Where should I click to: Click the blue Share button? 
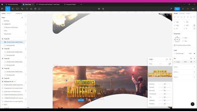click(177, 9)
